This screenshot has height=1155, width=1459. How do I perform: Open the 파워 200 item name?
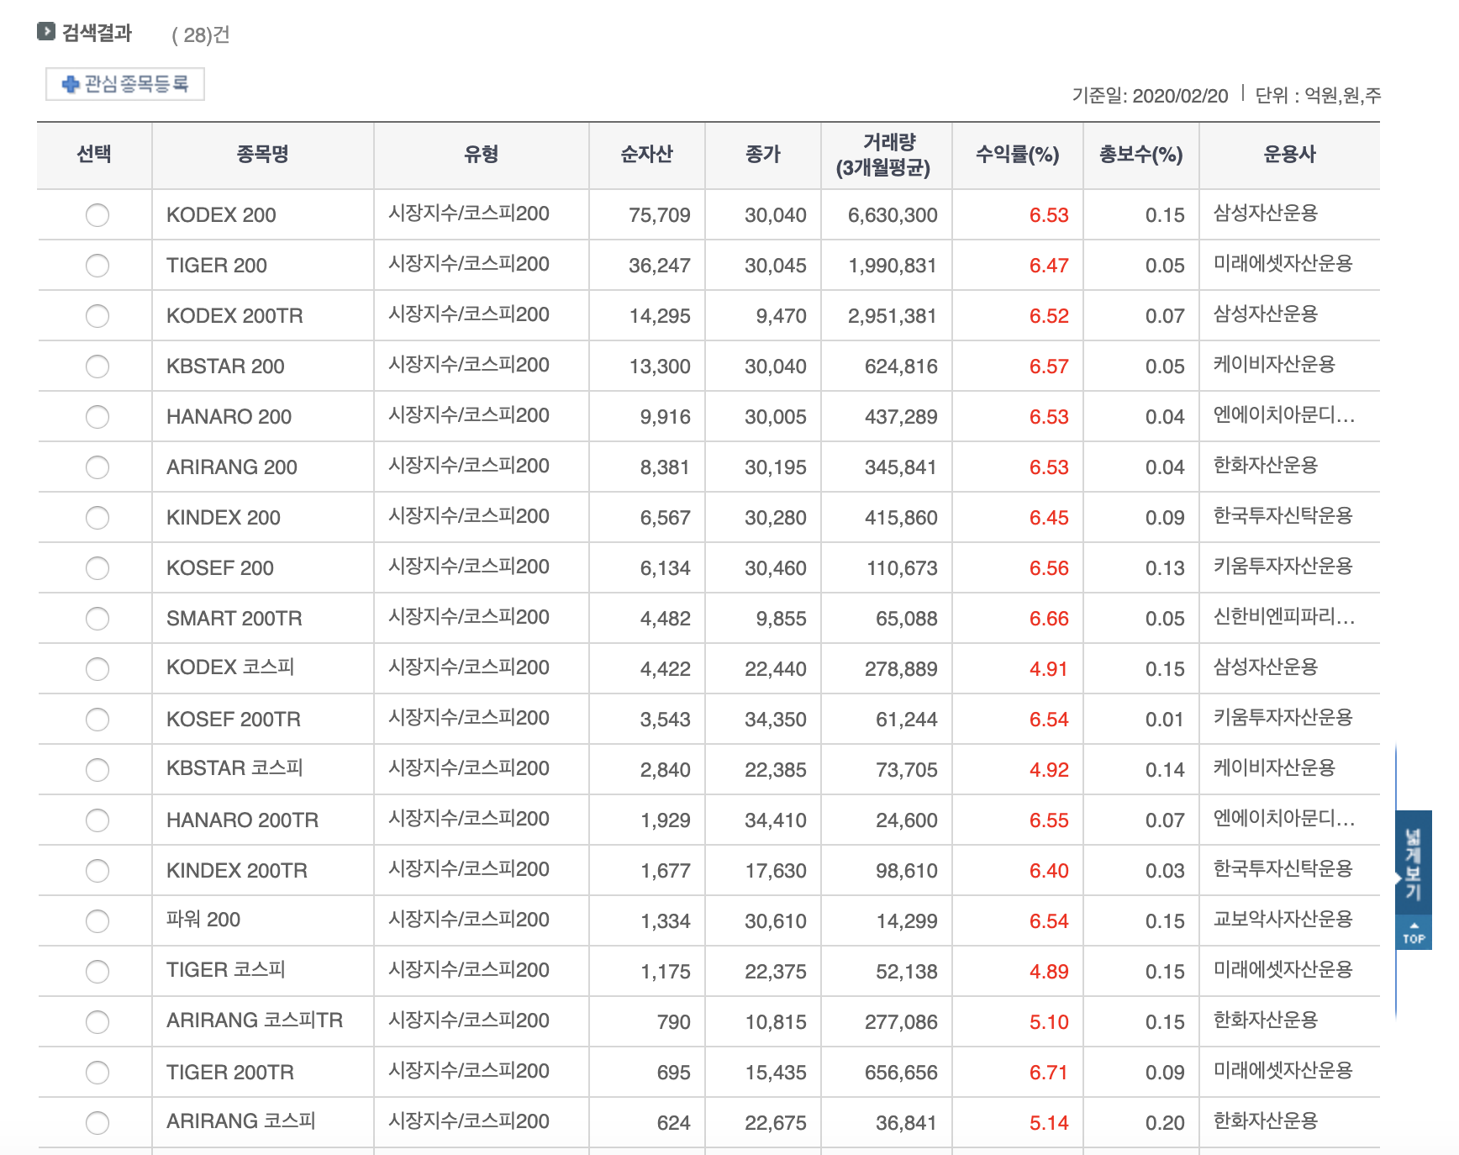(203, 920)
